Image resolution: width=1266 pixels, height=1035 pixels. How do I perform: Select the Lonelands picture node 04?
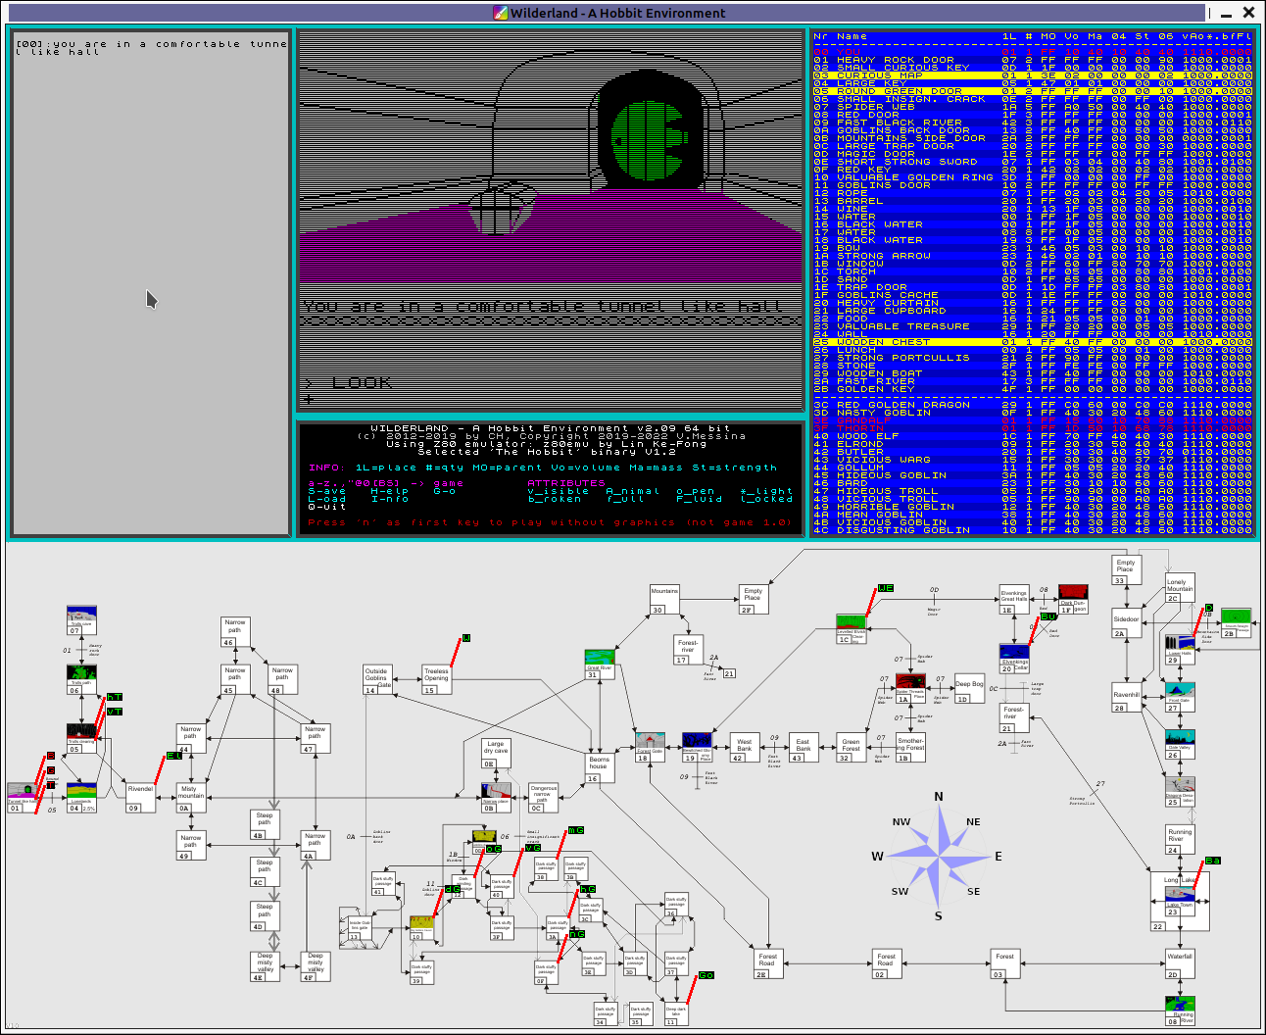[82, 798]
